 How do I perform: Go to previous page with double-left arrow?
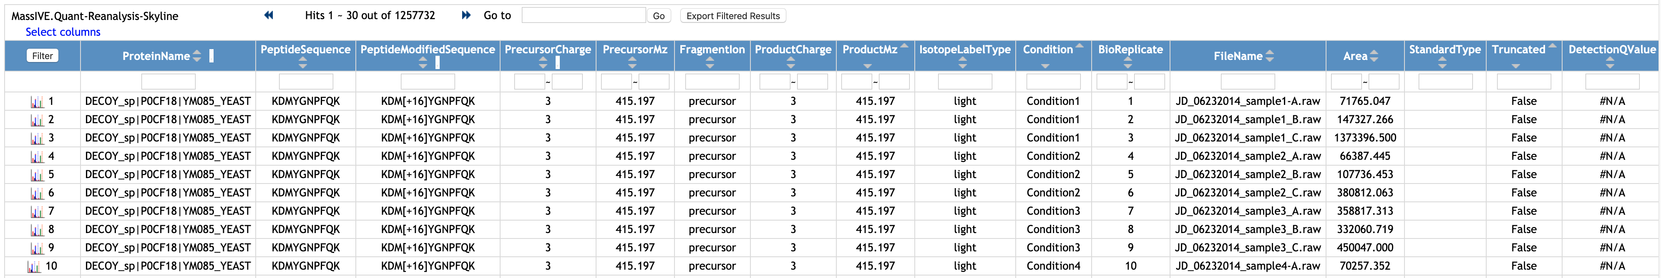click(x=269, y=15)
